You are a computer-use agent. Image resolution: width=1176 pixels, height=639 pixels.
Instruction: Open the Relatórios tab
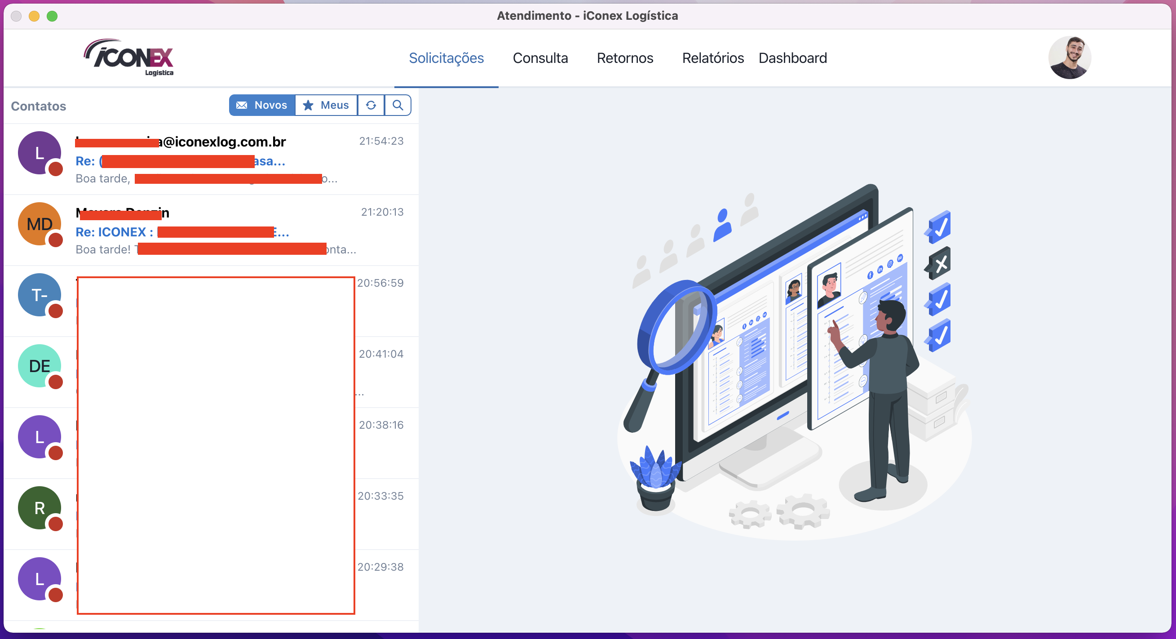(712, 58)
